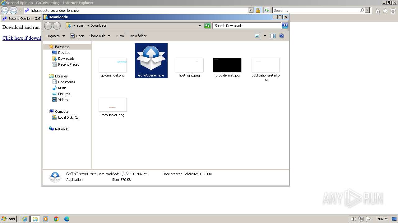Click the IE security lock icon
Screen dimensions: 398x223
pyautogui.click(x=258, y=10)
